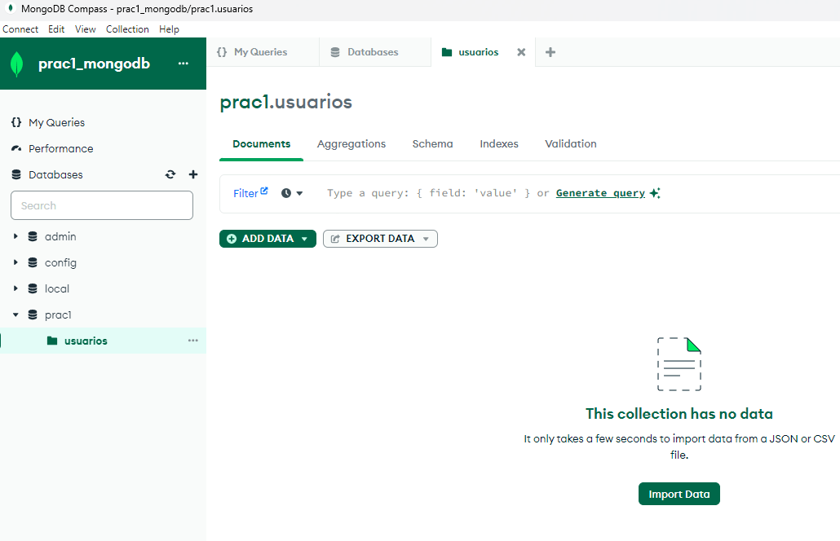Open a new tab with plus icon
Image resolution: width=840 pixels, height=541 pixels.
pos(550,52)
